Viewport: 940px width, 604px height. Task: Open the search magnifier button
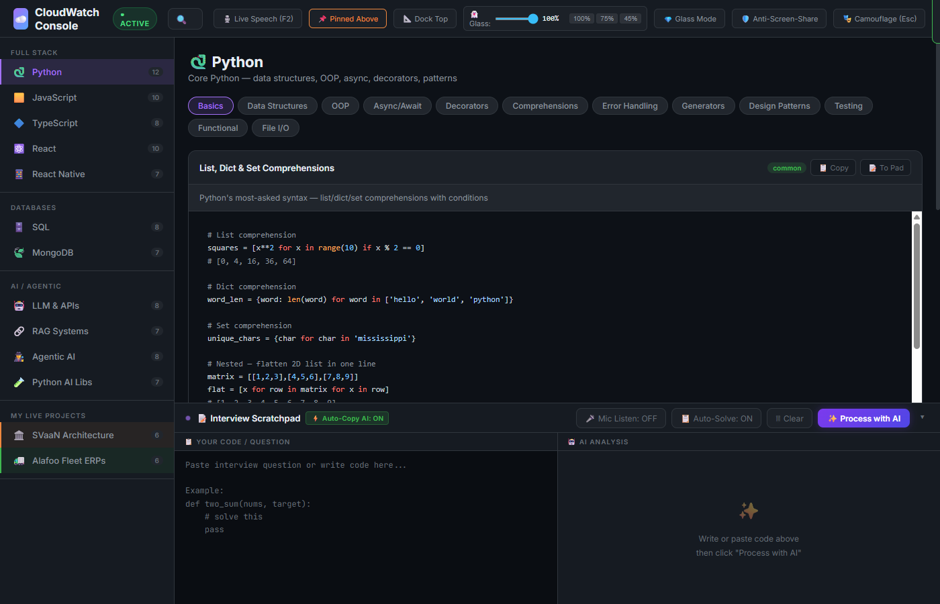coord(185,19)
